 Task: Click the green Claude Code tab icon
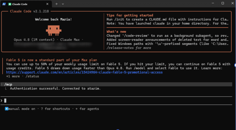point(10,4)
